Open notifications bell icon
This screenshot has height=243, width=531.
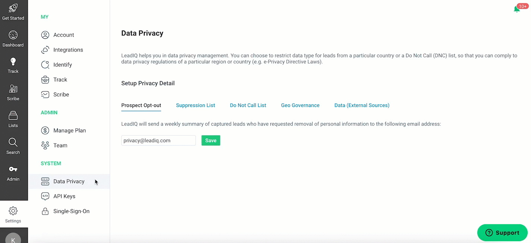click(516, 9)
